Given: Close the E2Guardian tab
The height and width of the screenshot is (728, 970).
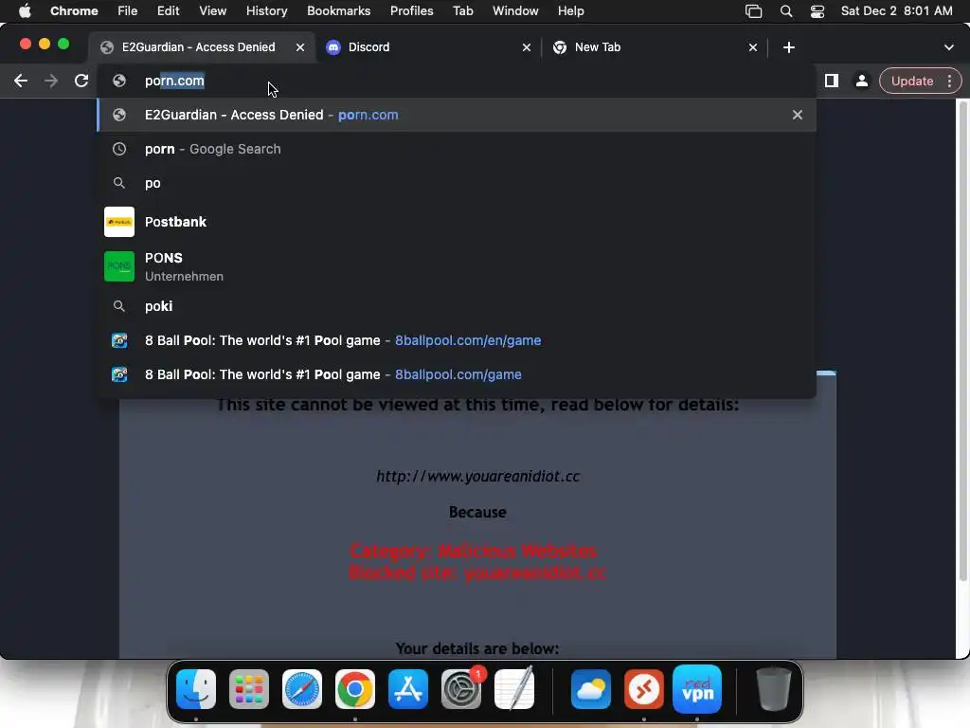Looking at the screenshot, I should point(300,47).
